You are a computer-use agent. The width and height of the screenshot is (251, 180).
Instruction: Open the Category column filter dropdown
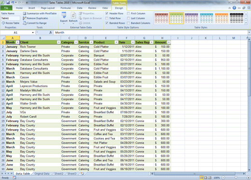tap(76, 42)
